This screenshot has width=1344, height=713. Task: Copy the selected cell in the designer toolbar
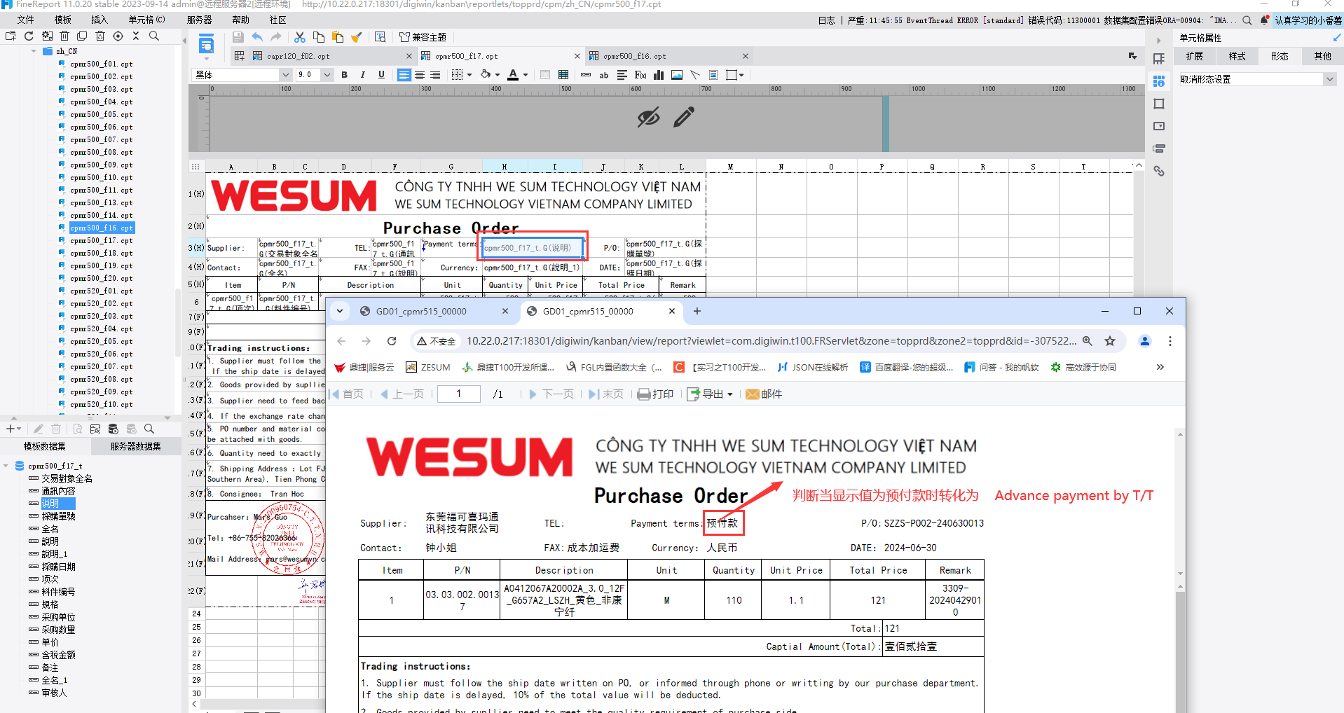click(319, 37)
